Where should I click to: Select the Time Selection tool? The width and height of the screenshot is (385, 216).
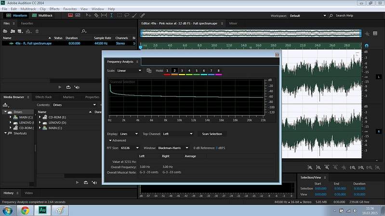coord(111,15)
